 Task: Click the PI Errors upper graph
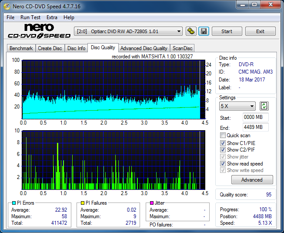(x=114, y=89)
